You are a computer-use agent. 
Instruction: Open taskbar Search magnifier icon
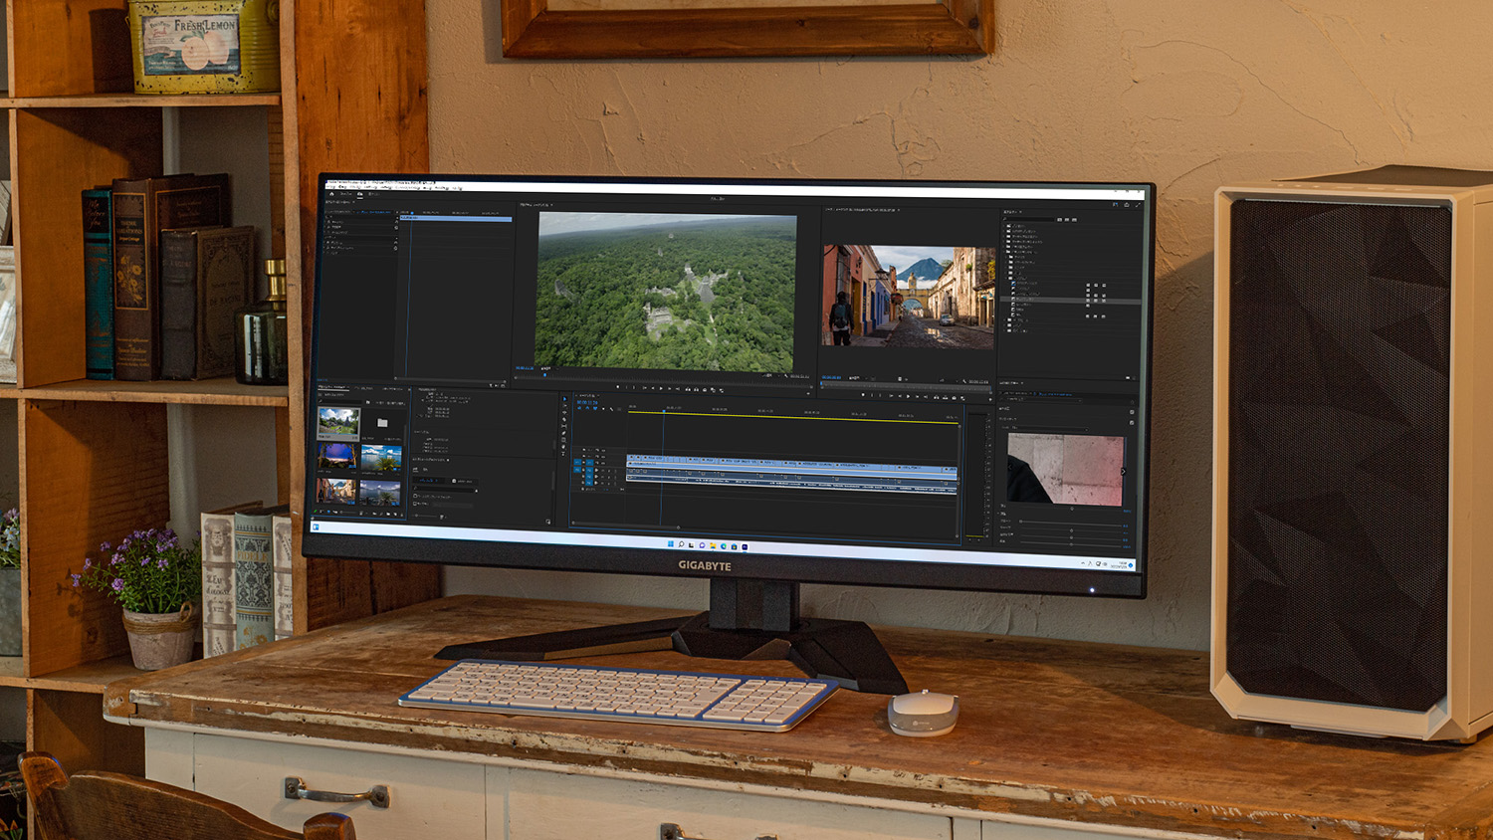pyautogui.click(x=682, y=544)
